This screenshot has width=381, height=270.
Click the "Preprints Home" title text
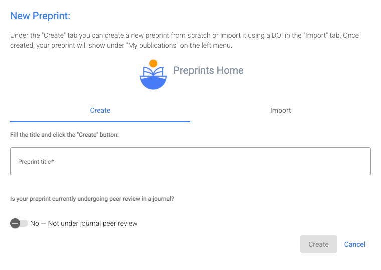[209, 70]
